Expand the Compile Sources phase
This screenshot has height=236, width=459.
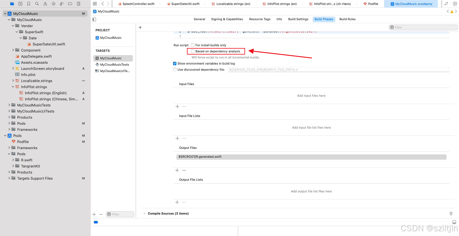(x=144, y=213)
